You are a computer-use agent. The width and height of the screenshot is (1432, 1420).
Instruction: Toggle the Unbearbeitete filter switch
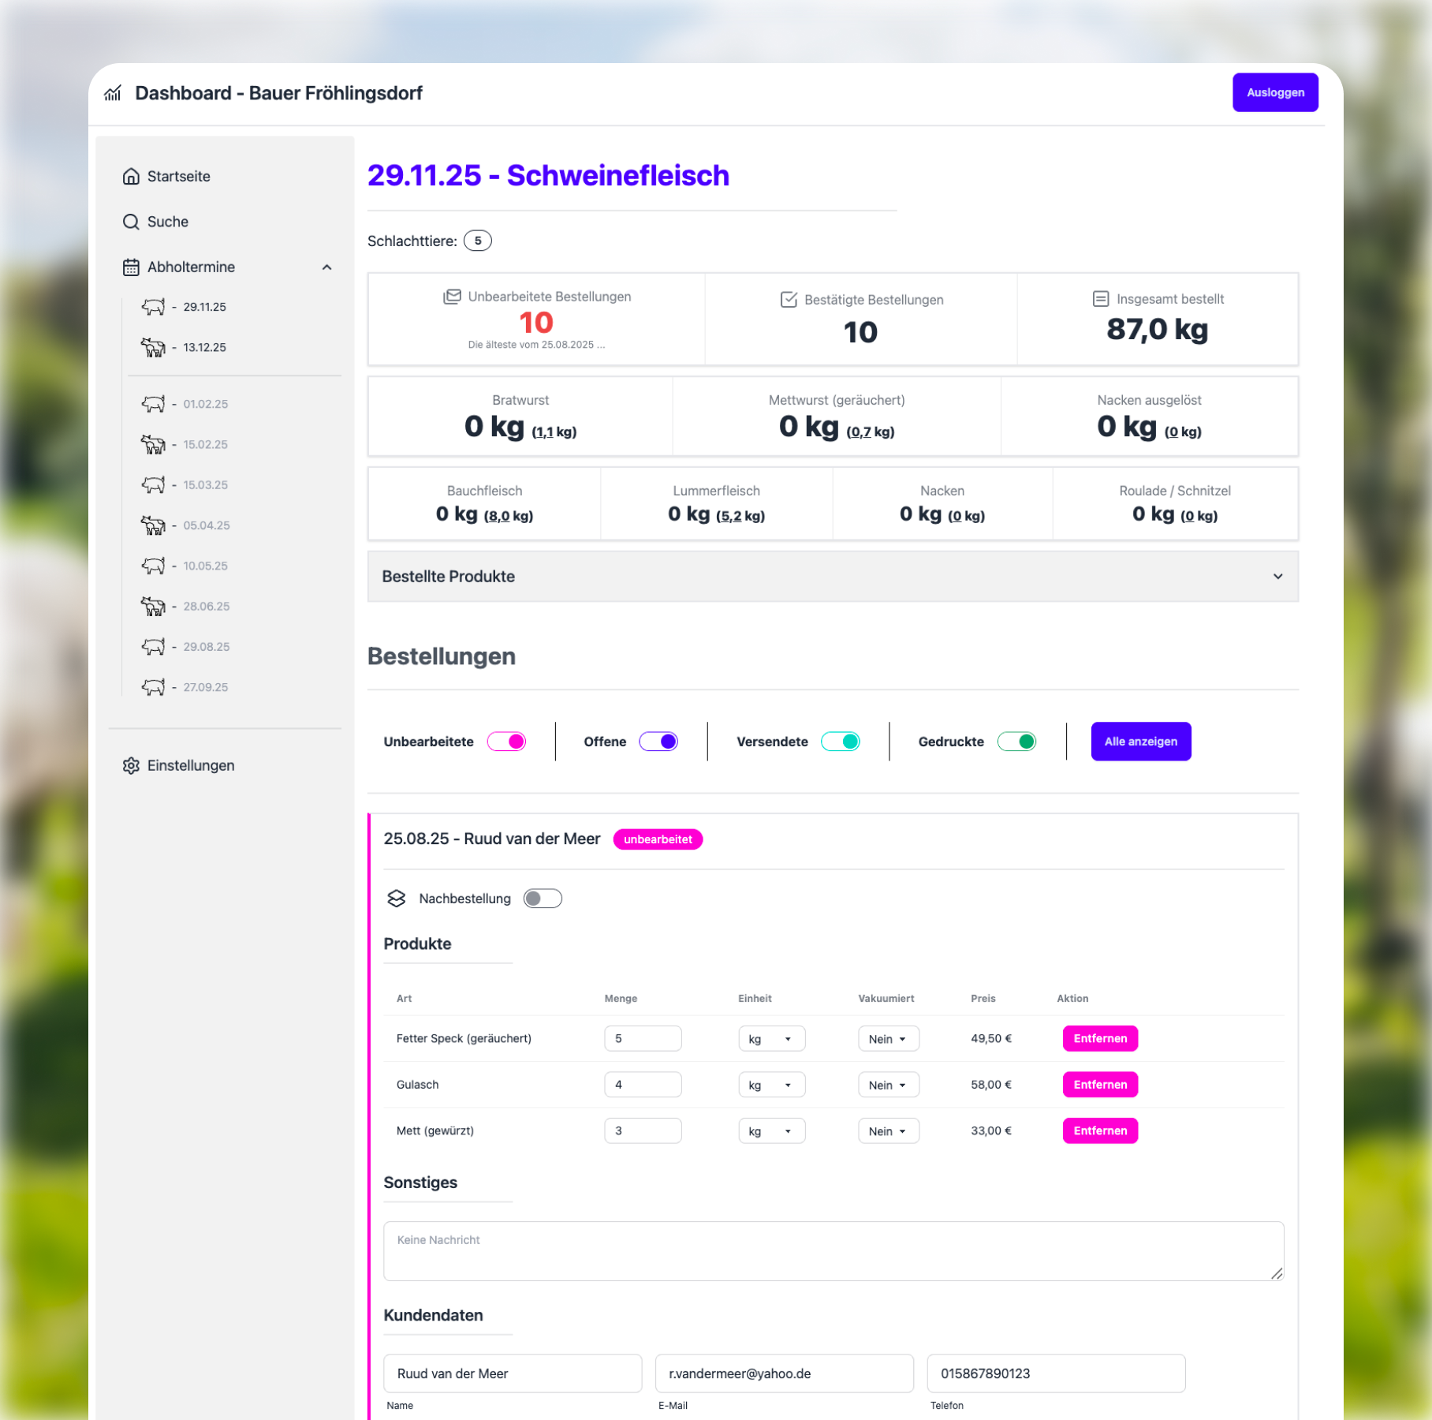(506, 742)
